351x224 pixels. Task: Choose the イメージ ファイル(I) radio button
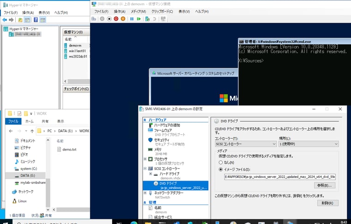(221, 170)
